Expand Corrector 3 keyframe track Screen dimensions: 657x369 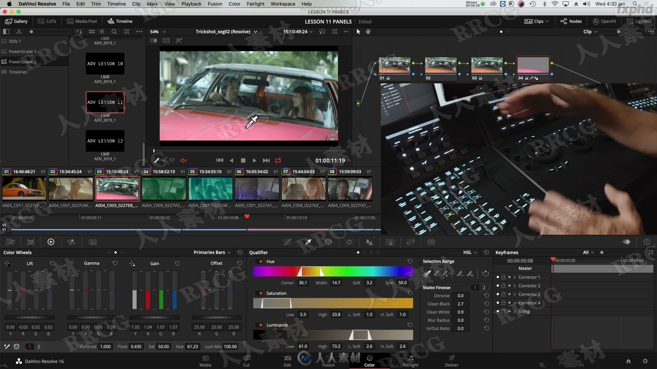point(515,294)
